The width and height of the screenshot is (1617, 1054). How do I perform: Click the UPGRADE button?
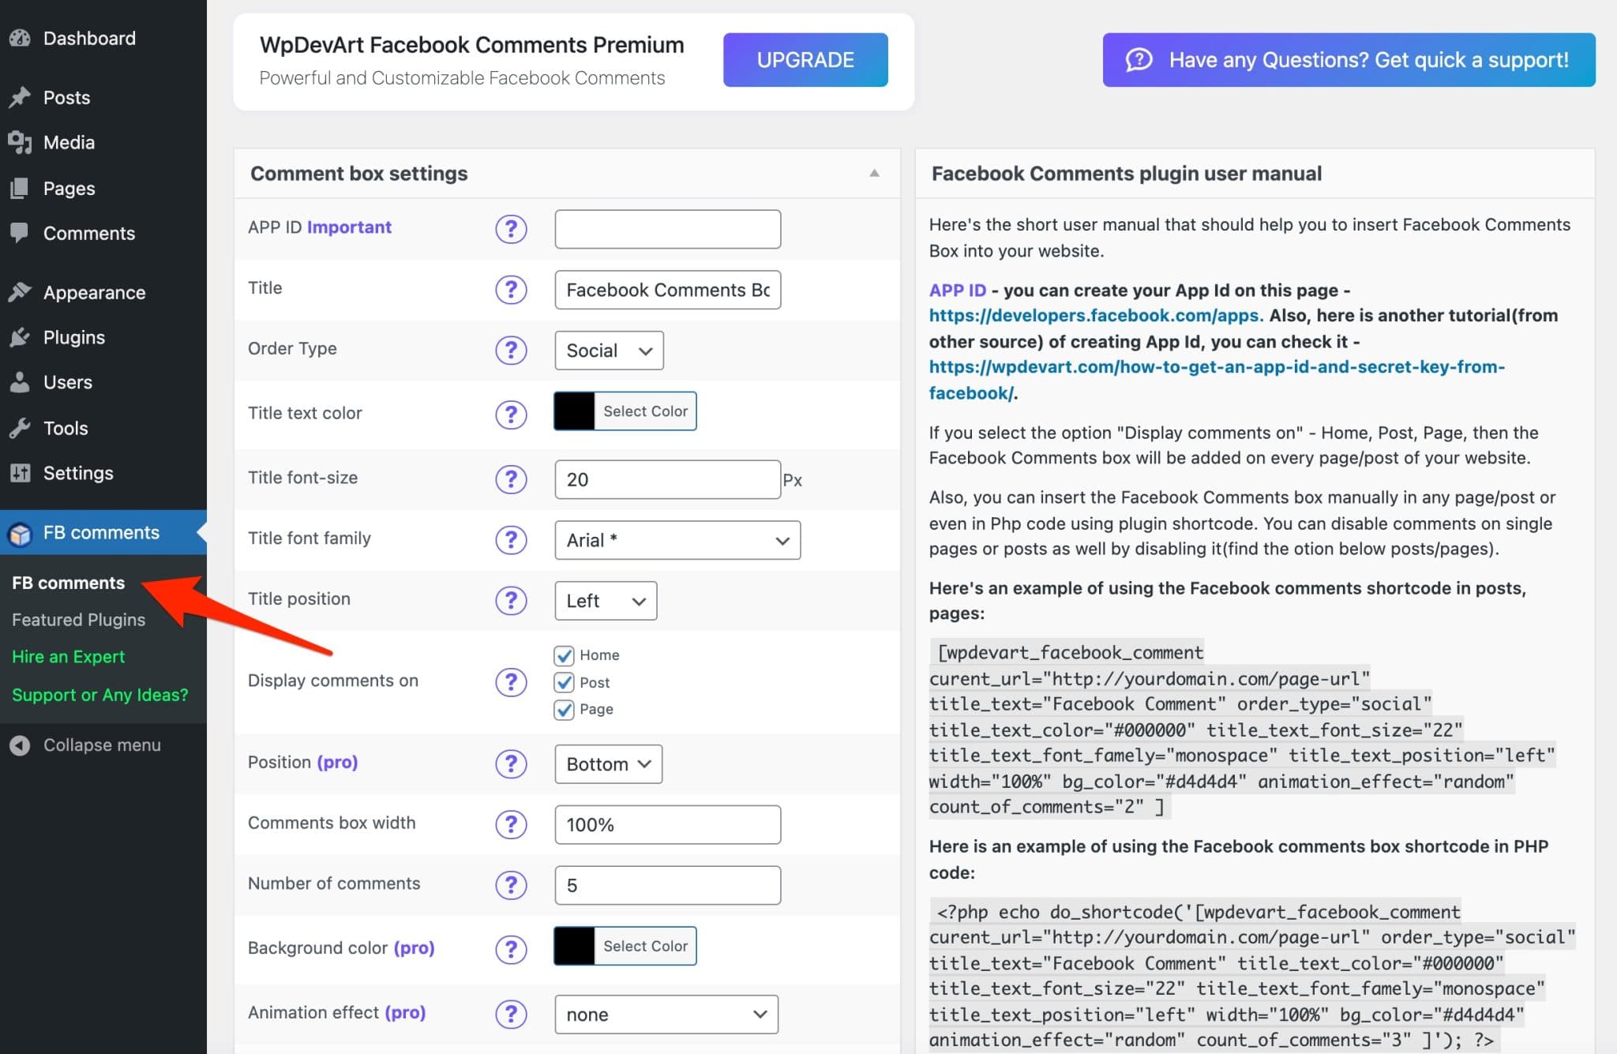coord(805,59)
